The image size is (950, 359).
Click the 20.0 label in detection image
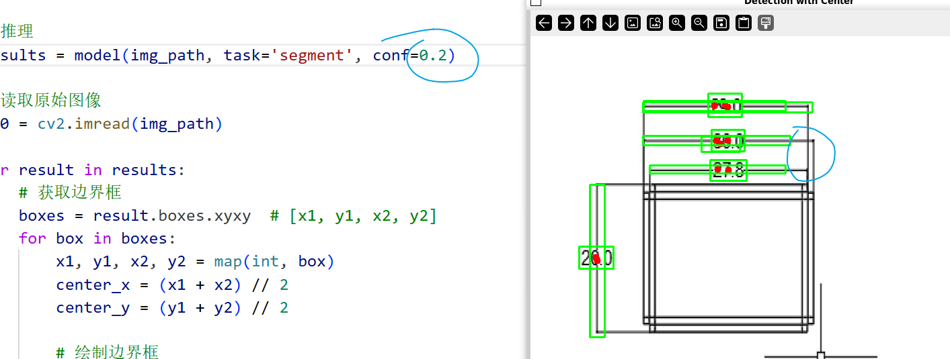pos(596,258)
